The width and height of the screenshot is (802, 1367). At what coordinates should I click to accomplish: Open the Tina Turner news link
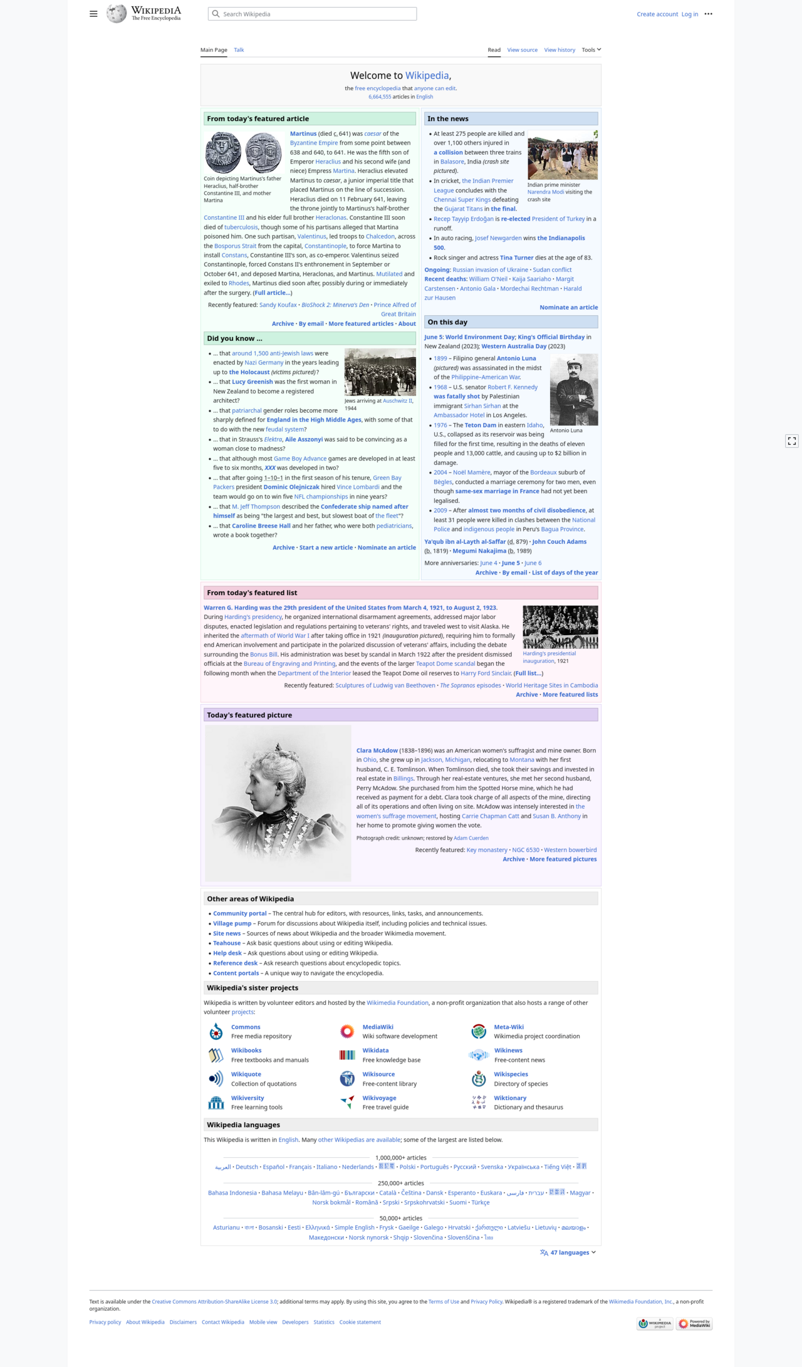coord(517,257)
